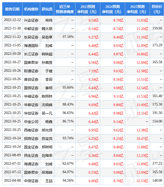
Task: Select the 国信证券 institution cell
Action: pyautogui.click(x=31, y=88)
